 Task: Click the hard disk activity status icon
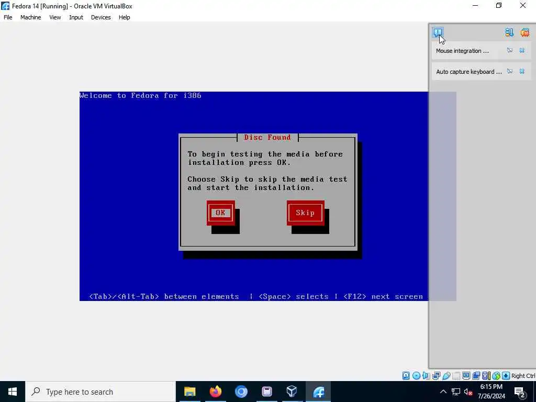pos(406,376)
